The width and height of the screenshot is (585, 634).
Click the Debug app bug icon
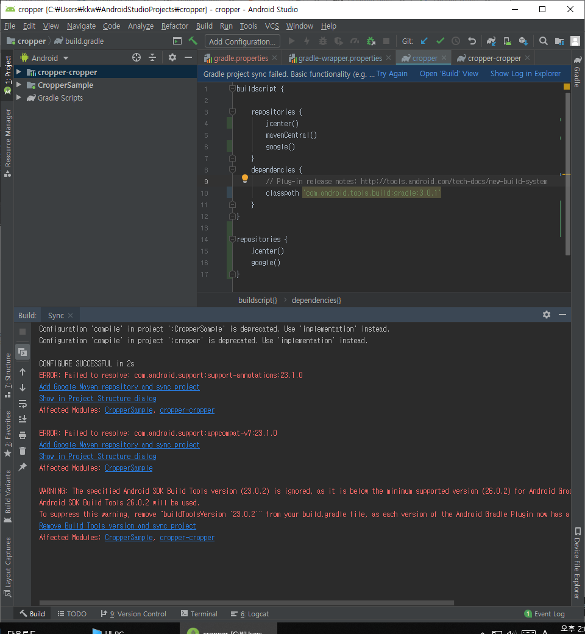[322, 41]
